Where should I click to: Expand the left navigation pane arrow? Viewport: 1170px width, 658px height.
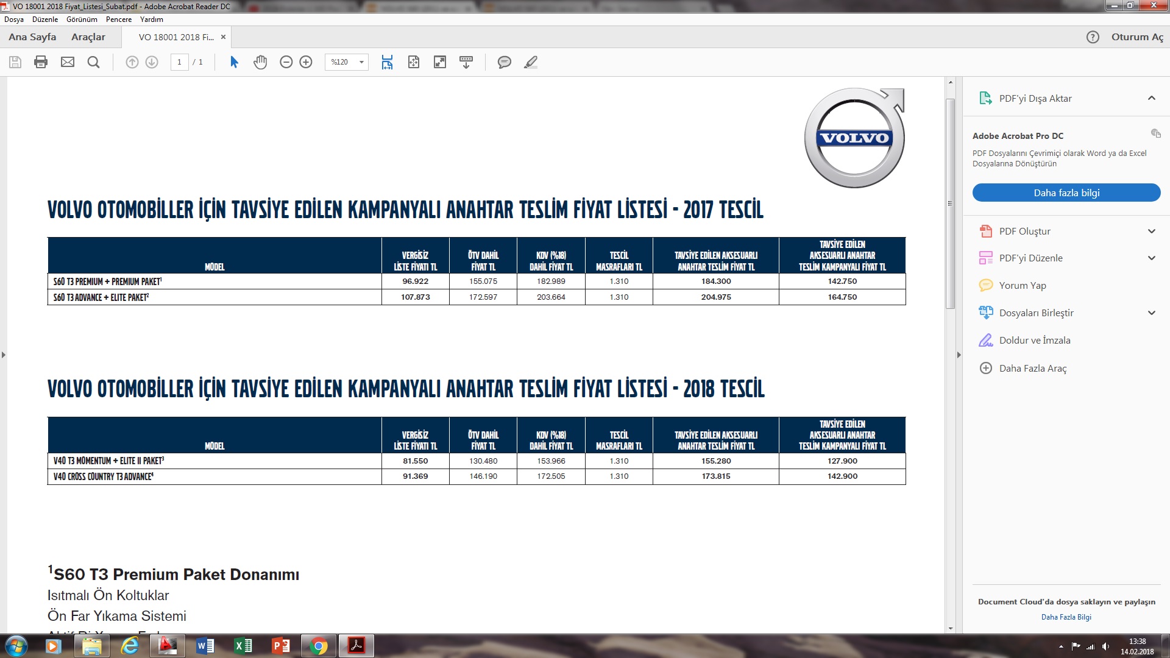click(4, 355)
